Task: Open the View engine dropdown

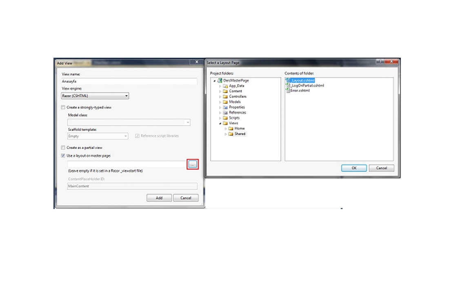Action: [127, 96]
